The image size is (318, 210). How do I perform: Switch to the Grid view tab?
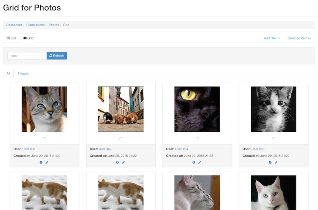28,38
